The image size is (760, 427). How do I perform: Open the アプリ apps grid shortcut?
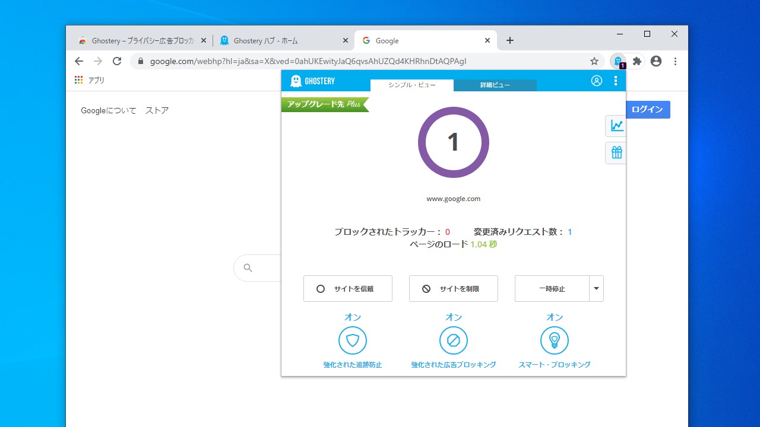pyautogui.click(x=90, y=80)
